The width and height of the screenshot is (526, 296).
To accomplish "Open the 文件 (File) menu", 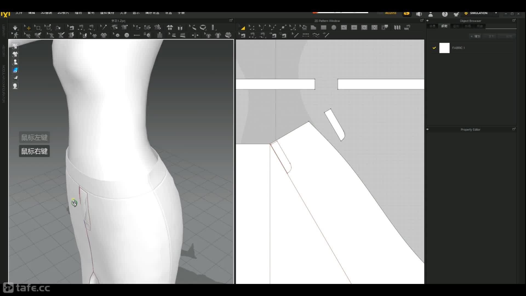I will click(x=19, y=13).
